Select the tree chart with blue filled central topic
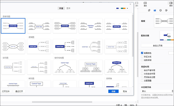This screenshot has height=106, width=174. click(91, 84)
